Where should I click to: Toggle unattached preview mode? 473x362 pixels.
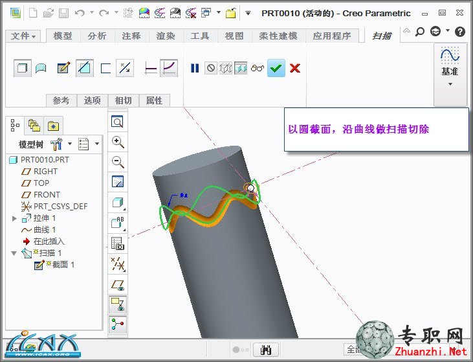coord(226,68)
